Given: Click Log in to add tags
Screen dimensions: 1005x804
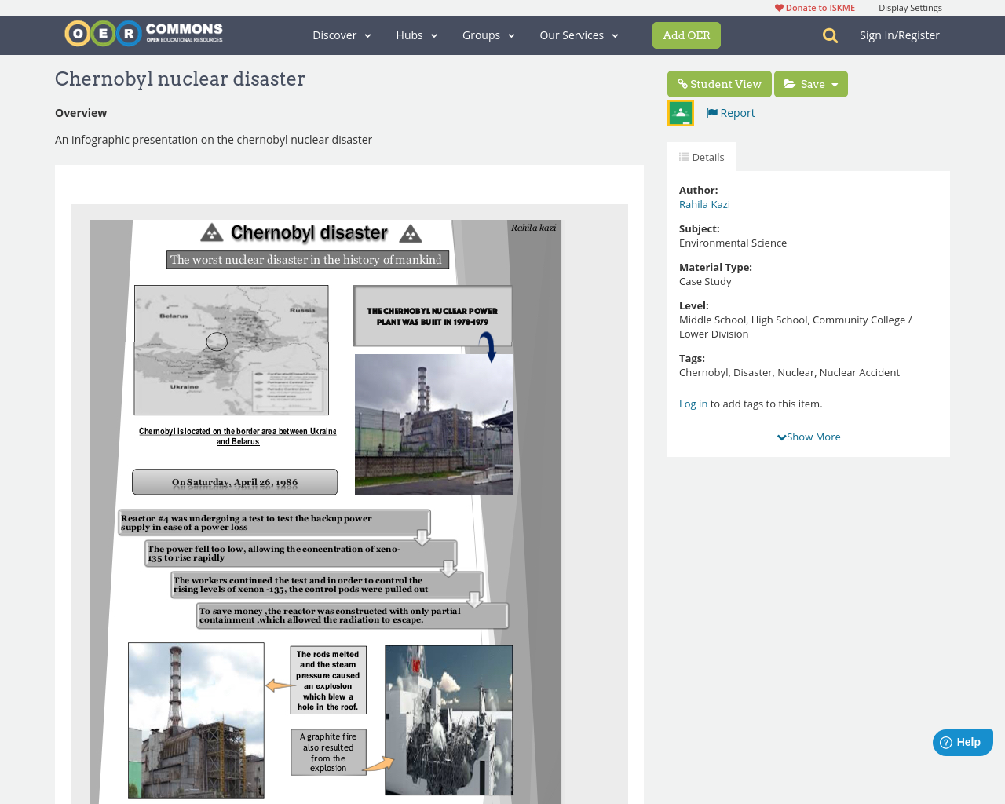Looking at the screenshot, I should tap(693, 404).
